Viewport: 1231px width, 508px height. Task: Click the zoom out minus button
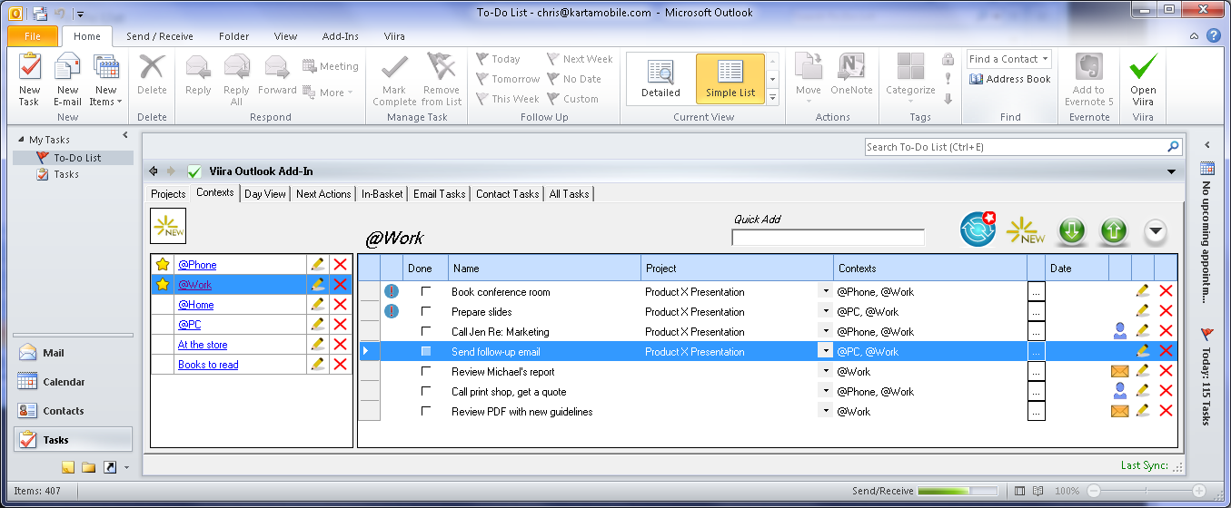pyautogui.click(x=1094, y=491)
